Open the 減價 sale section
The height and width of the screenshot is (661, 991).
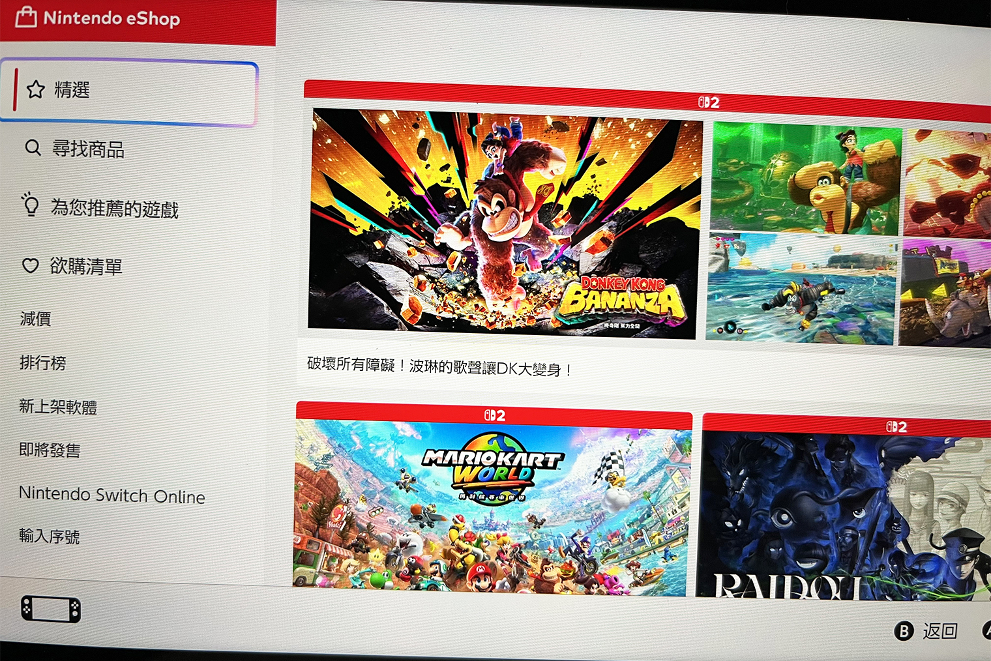35,318
